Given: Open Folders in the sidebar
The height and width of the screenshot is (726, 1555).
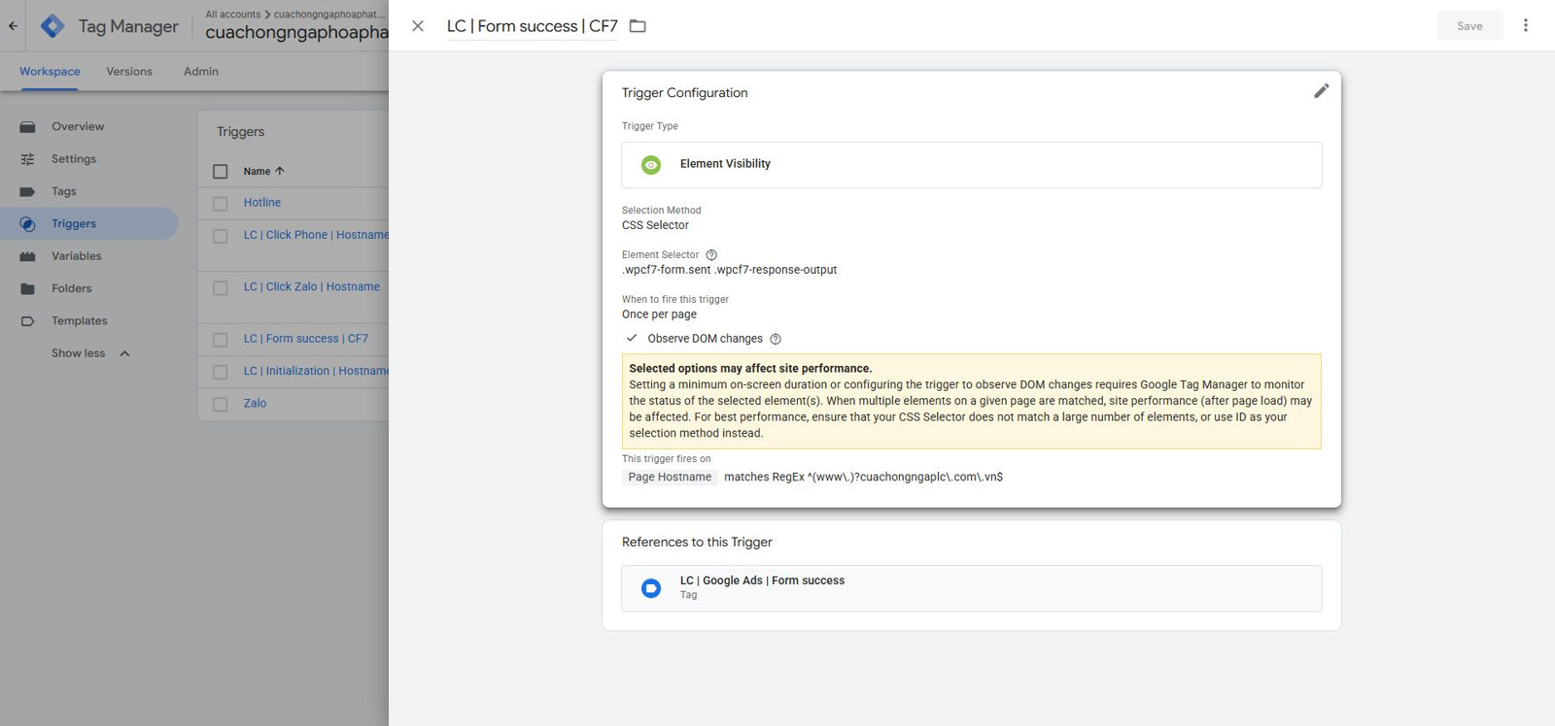Looking at the screenshot, I should 72,289.
